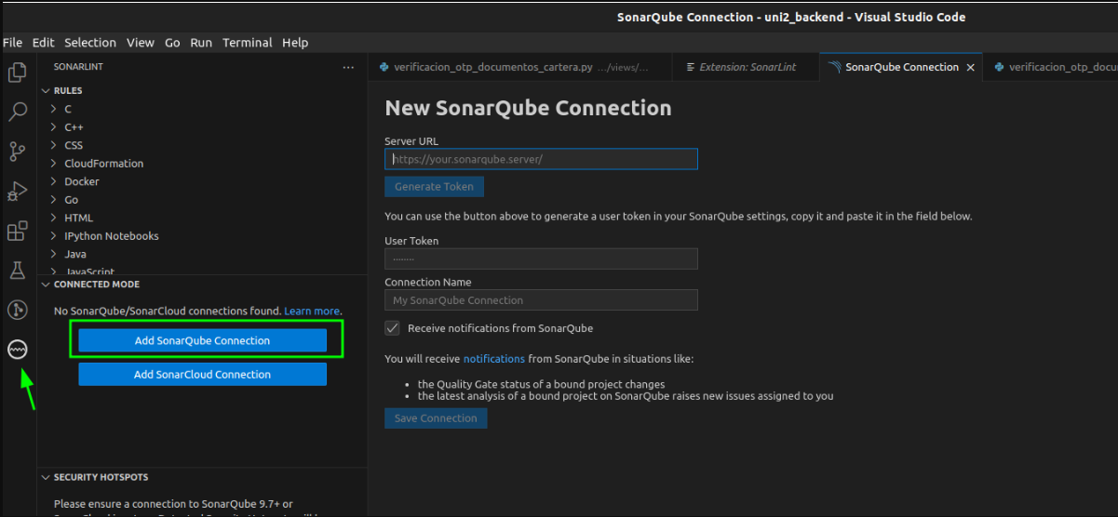Image resolution: width=1118 pixels, height=517 pixels.
Task: Open the File menu
Action: [x=12, y=43]
